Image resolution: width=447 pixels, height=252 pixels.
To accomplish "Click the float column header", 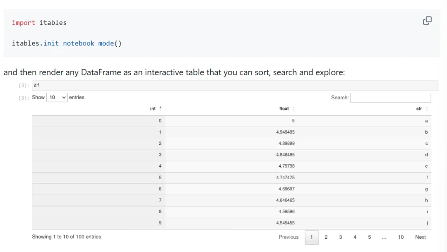I will pos(284,108).
